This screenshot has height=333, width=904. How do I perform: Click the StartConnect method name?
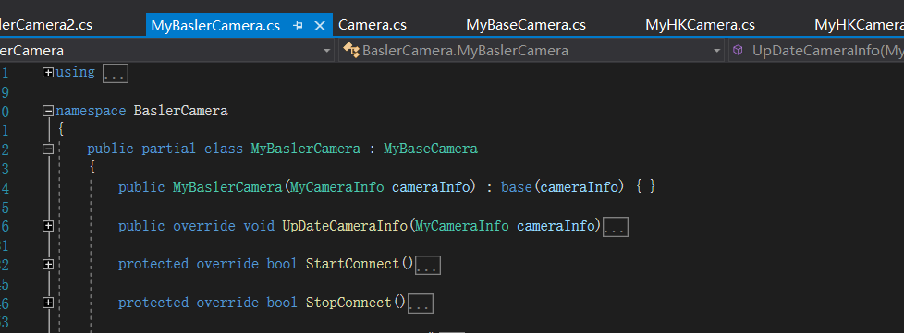tap(352, 264)
